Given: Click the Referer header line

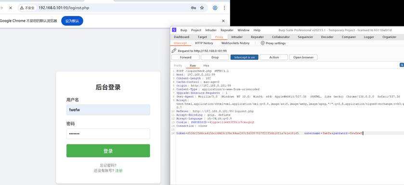Looking at the screenshot, I should click(x=215, y=111).
